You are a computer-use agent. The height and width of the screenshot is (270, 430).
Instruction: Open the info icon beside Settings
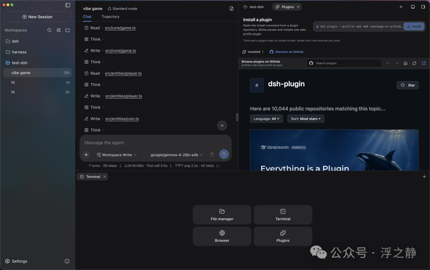[67, 261]
